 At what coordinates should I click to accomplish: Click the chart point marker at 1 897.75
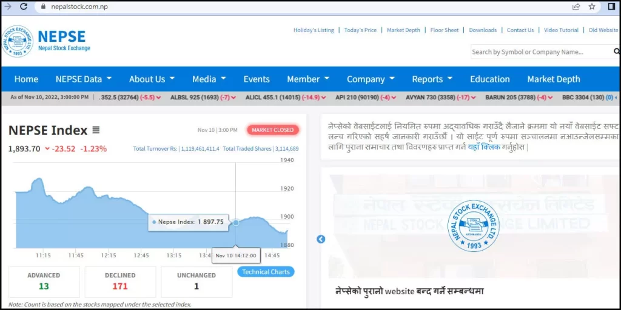pyautogui.click(x=236, y=223)
